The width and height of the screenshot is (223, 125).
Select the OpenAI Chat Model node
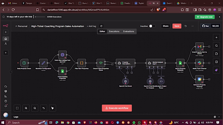[x=126, y=81]
